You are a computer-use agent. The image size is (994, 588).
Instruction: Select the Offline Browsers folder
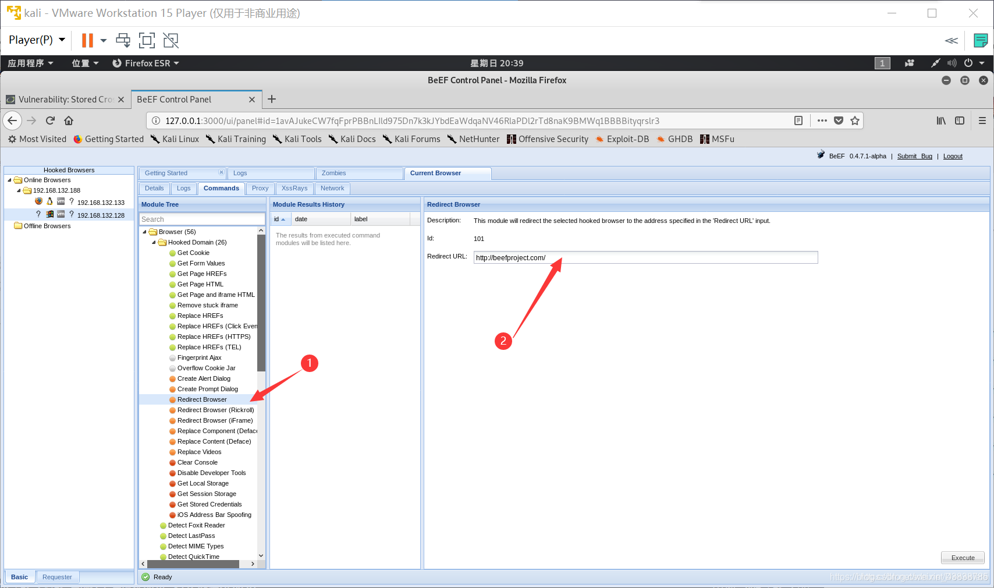(47, 226)
